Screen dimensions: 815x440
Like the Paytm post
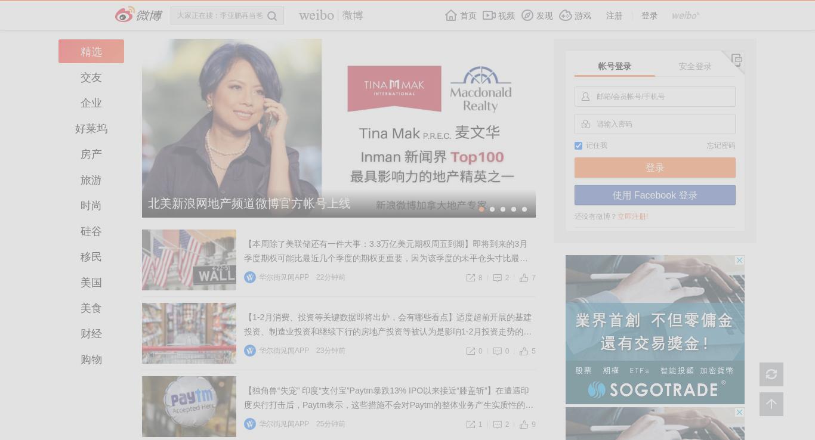(x=527, y=424)
